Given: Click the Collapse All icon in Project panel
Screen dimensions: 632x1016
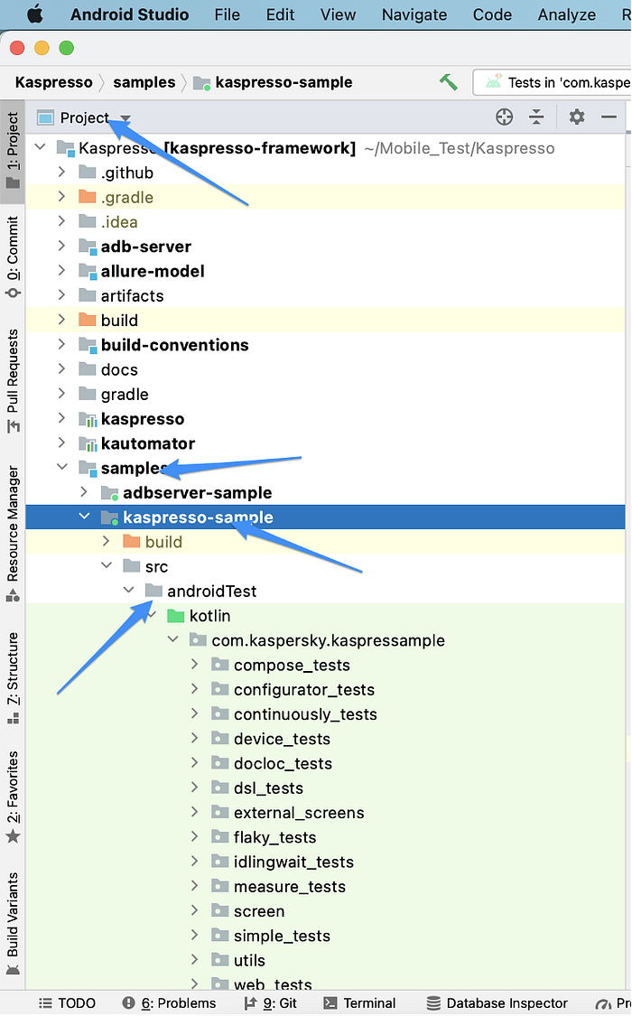Looking at the screenshot, I should click(x=536, y=117).
